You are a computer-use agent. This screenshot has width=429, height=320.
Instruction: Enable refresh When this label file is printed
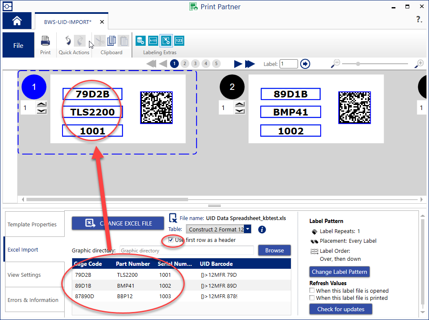coord(312,298)
